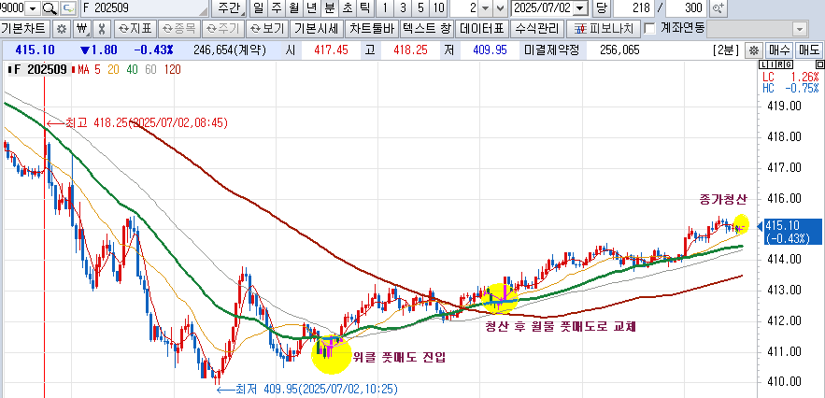
Task: Open the symbol code dropdown arrow
Action: (33, 8)
